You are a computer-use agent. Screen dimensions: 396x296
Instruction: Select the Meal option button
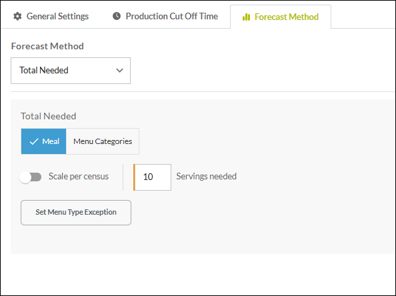[44, 141]
